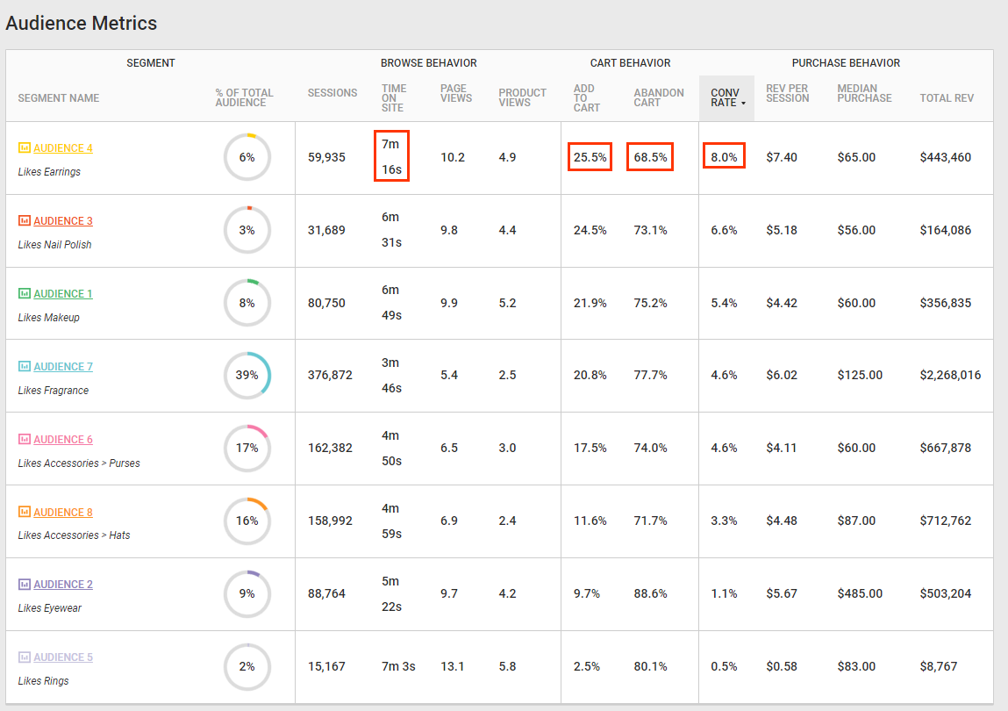Click the 88.6% abandon cart cell
Image resolution: width=1008 pixels, height=711 pixels.
[x=651, y=593]
